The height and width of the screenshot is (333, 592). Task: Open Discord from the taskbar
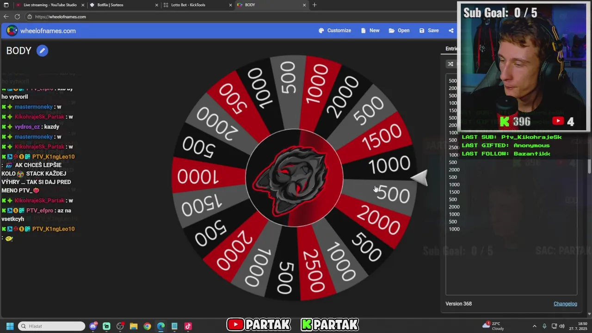(93, 326)
